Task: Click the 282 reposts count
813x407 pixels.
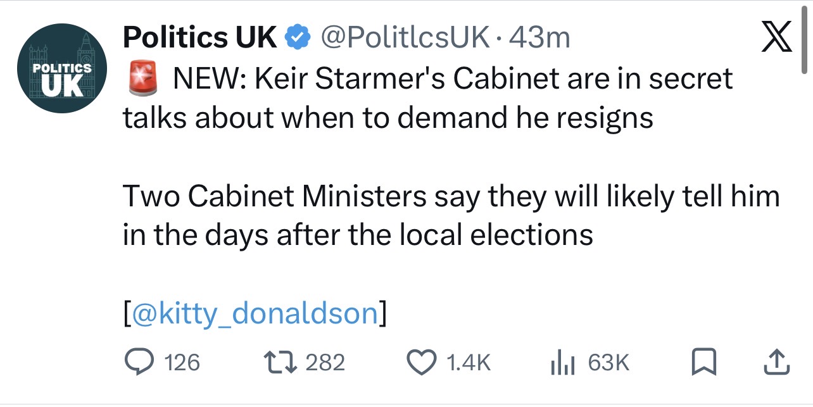Action: pyautogui.click(x=325, y=363)
